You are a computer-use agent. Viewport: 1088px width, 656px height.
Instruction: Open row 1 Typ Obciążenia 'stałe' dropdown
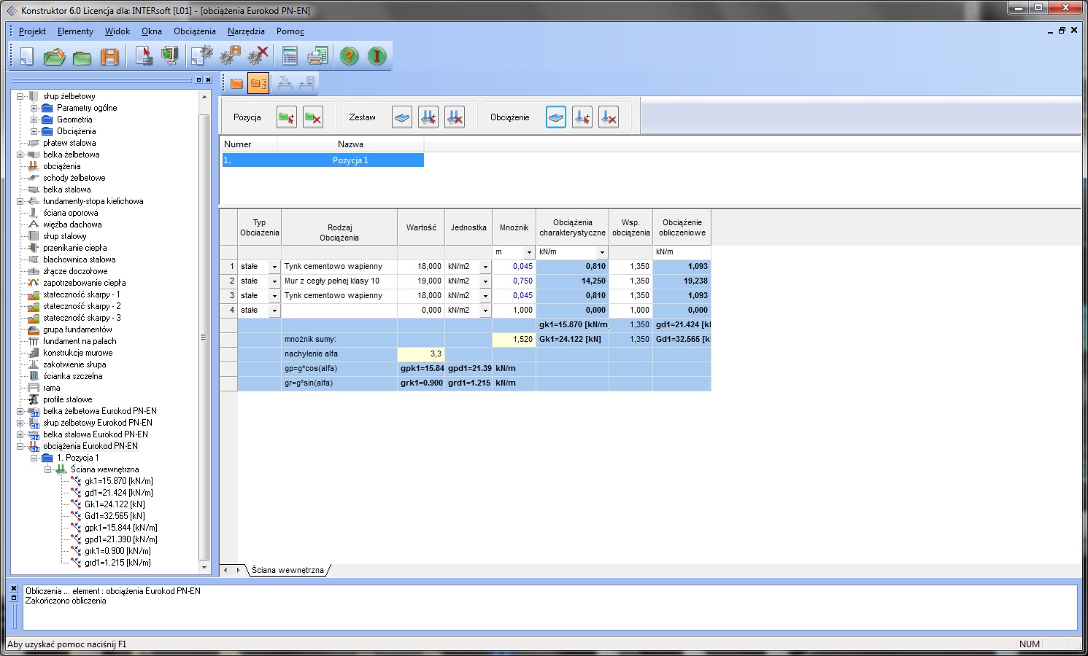tap(274, 267)
